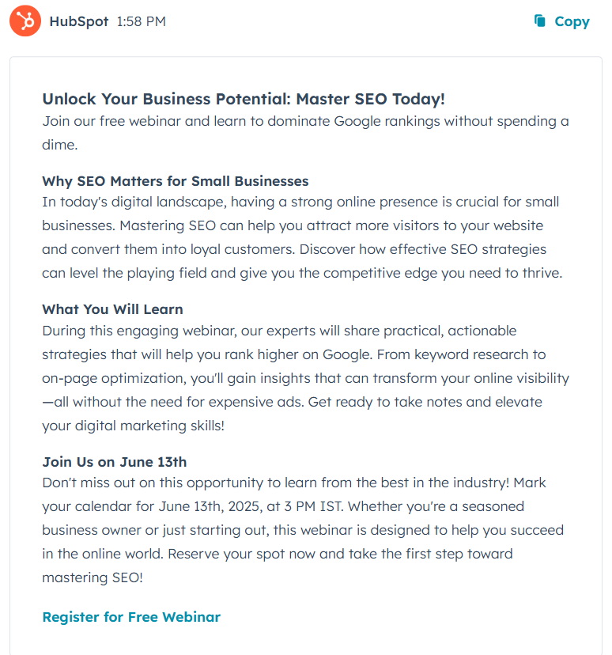This screenshot has height=655, width=612.
Task: Click the word dime ending the intro
Action: pos(59,145)
